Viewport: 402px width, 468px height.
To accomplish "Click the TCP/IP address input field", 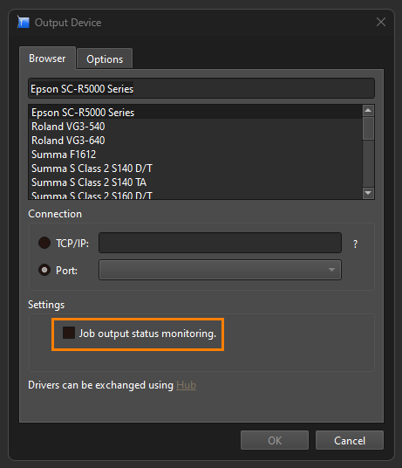I will pos(221,243).
